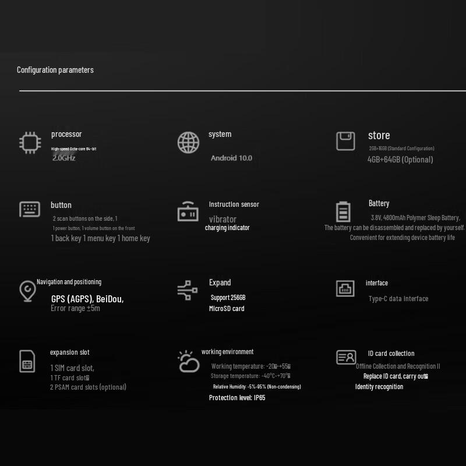Click the floppy disk store icon
Image resolution: width=466 pixels, height=466 pixels.
(x=345, y=141)
